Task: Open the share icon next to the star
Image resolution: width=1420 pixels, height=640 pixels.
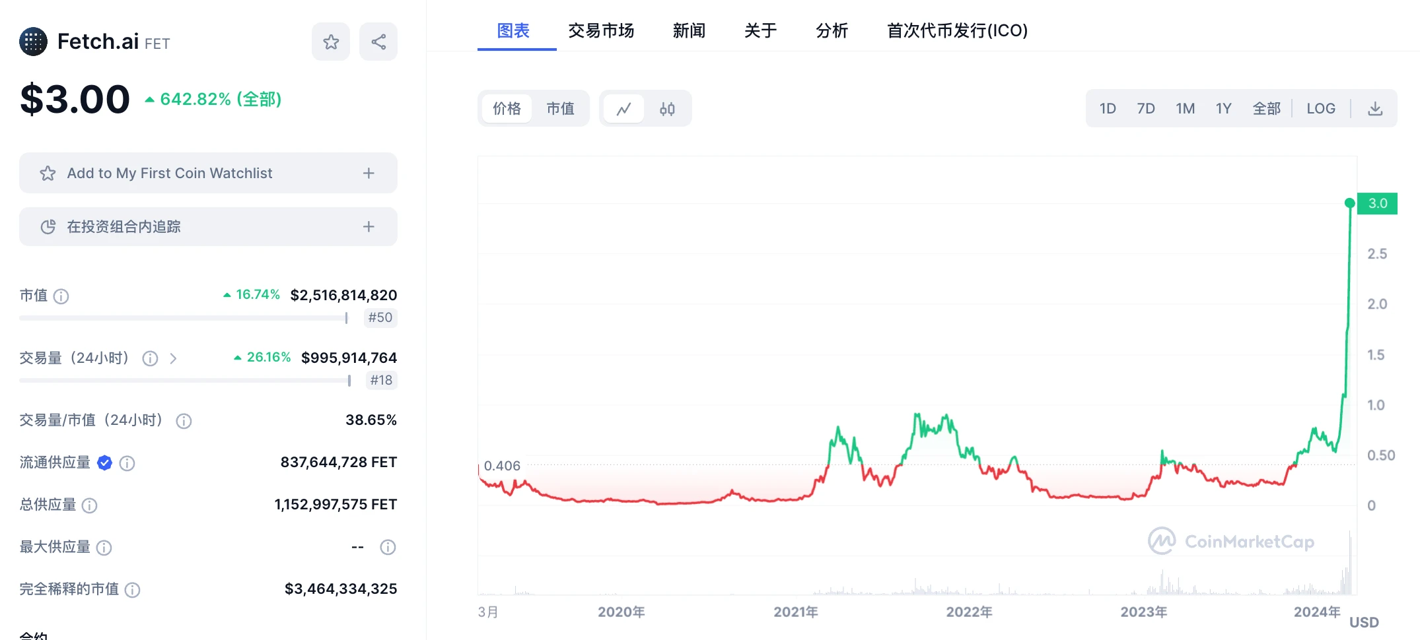Action: [x=378, y=41]
